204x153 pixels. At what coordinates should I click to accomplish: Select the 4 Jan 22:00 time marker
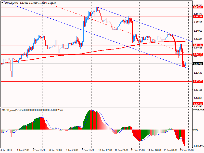23,150
